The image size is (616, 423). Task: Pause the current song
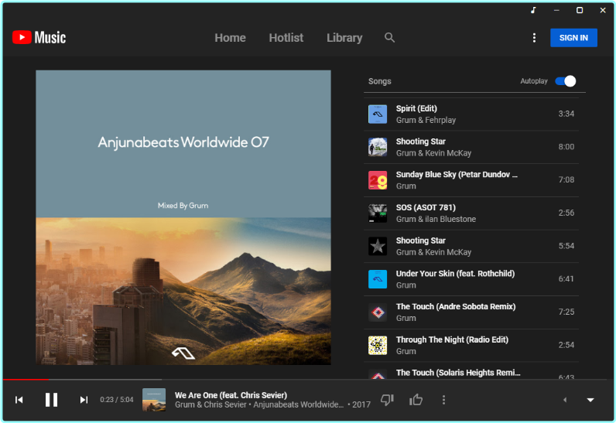52,400
